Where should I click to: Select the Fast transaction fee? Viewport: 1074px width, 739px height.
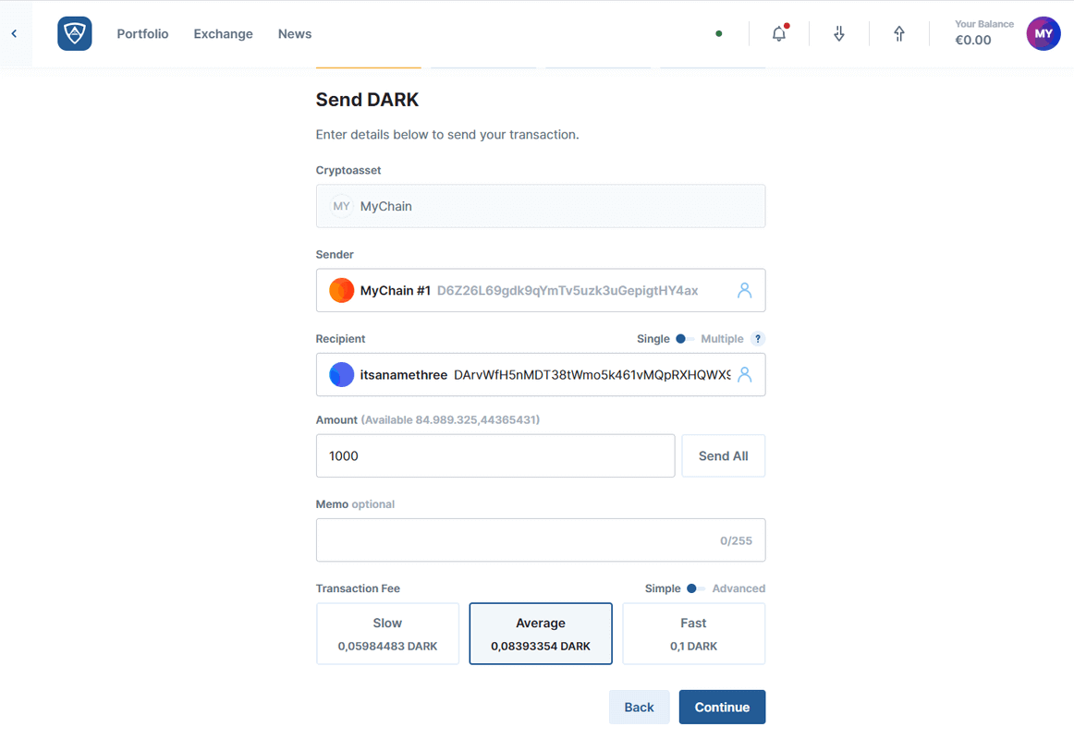(693, 634)
